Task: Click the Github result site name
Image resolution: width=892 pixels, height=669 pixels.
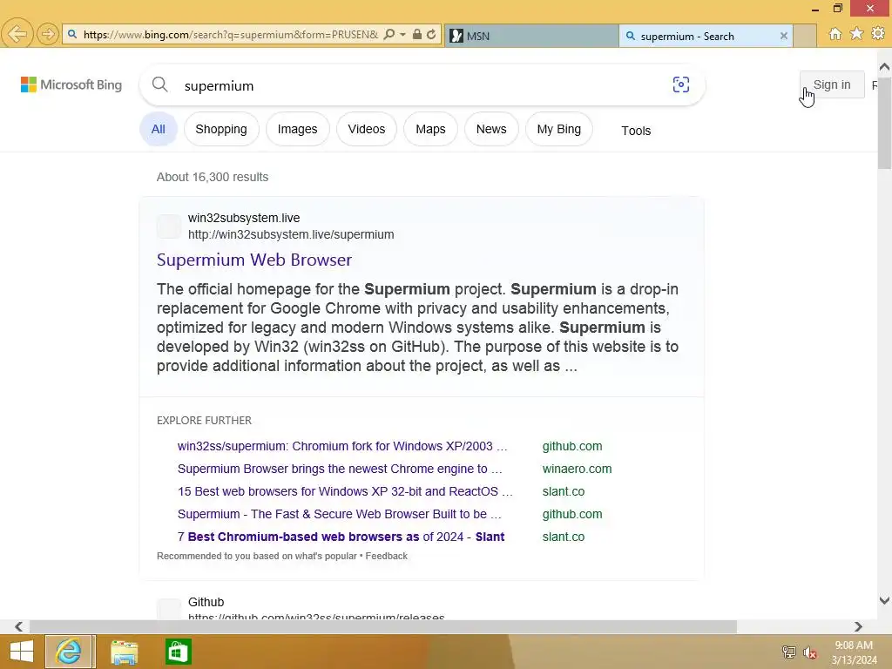Action: tap(206, 602)
